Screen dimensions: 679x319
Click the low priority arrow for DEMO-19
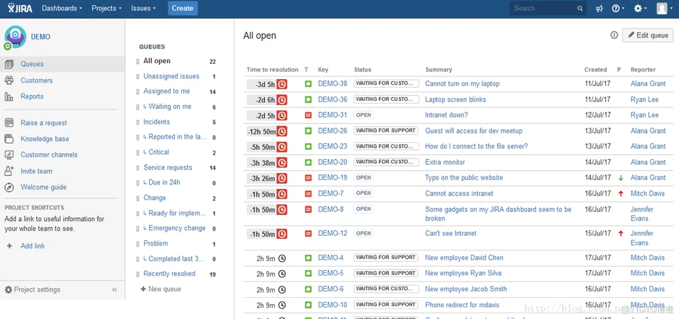[x=621, y=178]
